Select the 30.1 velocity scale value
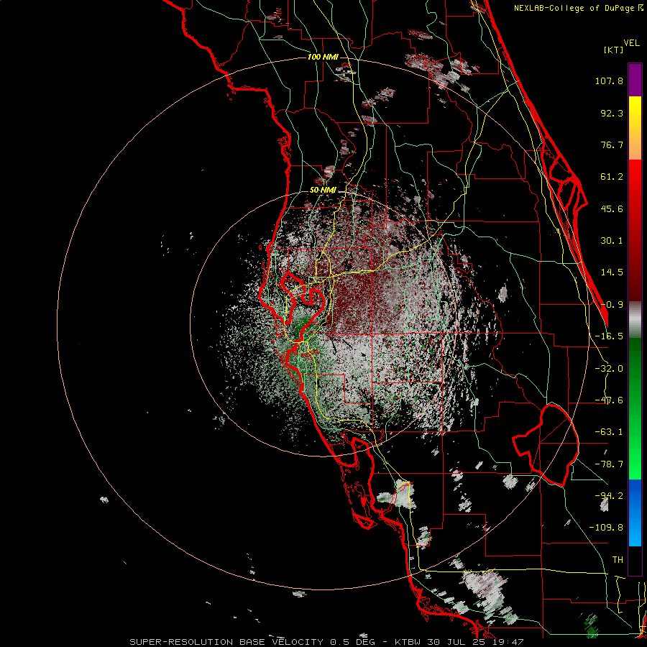The height and width of the screenshot is (647, 647). click(x=612, y=241)
